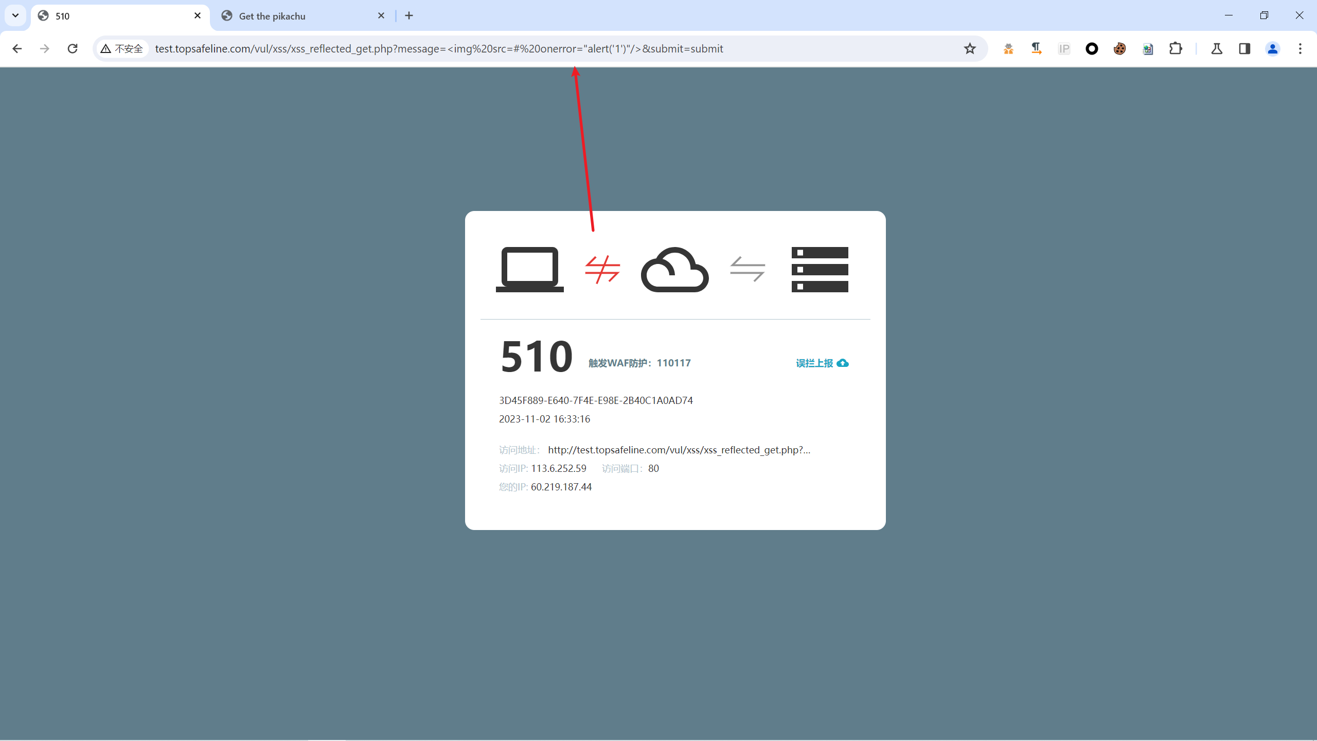Go back to previous page
Image resolution: width=1317 pixels, height=741 pixels.
(x=17, y=48)
